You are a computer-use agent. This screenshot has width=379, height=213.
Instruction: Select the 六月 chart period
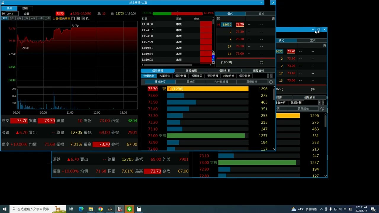33,18
